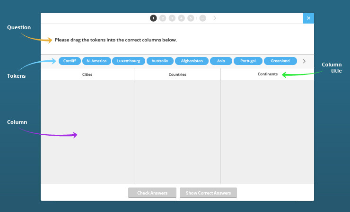This screenshot has height=212, width=350.
Task: Choose the Afghanistan token
Action: 192,61
